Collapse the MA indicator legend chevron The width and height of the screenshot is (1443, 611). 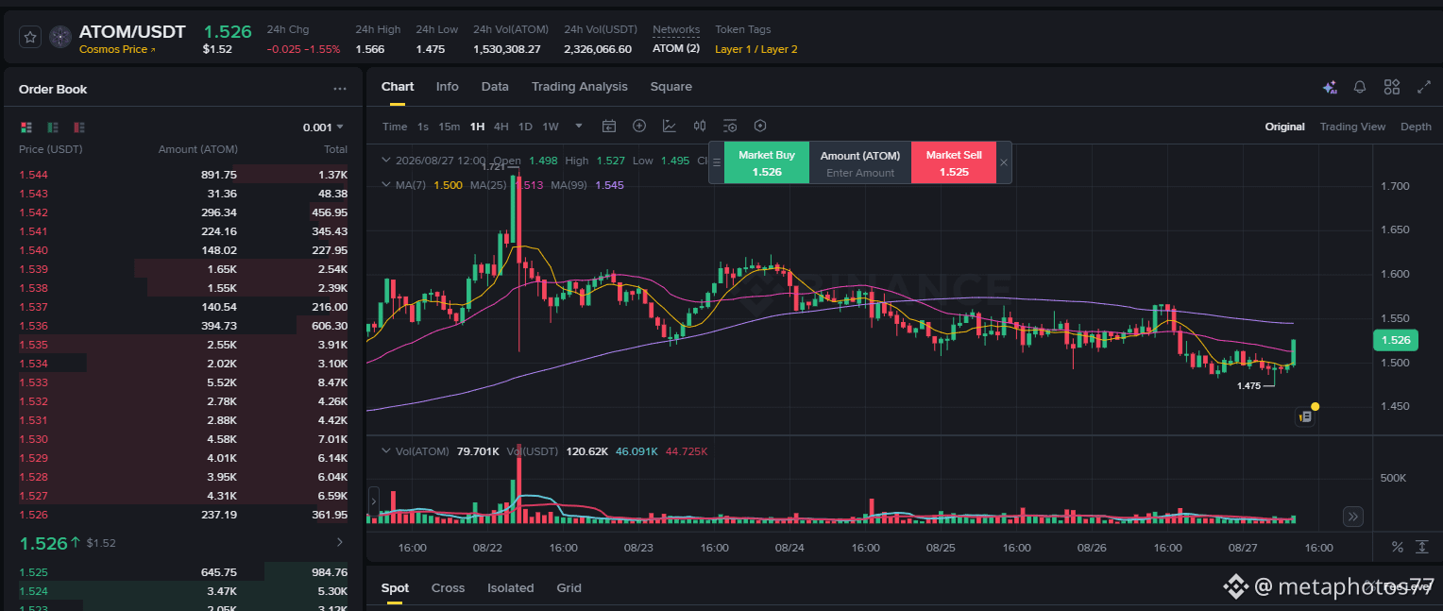pyautogui.click(x=385, y=185)
